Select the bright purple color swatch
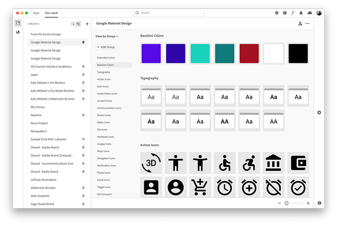Screen dimensions: 337x225 pyautogui.click(x=151, y=53)
